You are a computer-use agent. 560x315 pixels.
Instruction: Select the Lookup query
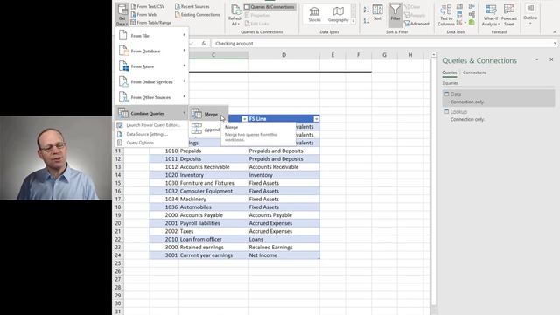pyautogui.click(x=499, y=115)
